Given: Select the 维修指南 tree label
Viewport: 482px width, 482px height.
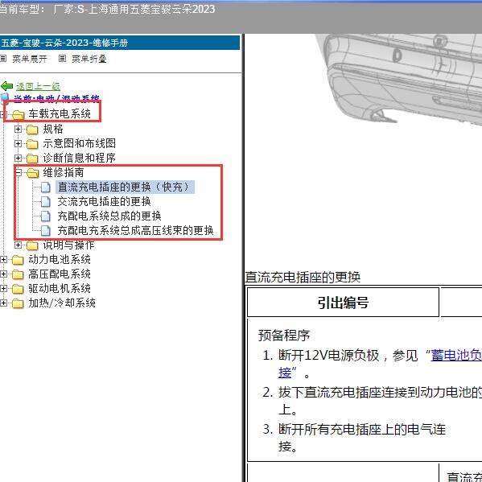Looking at the screenshot, I should (x=64, y=172).
